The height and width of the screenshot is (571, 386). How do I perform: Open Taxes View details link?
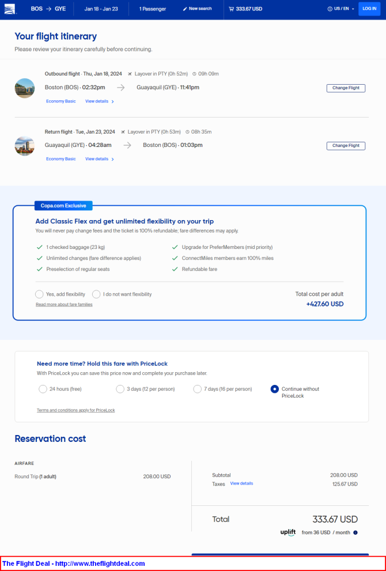[241, 483]
